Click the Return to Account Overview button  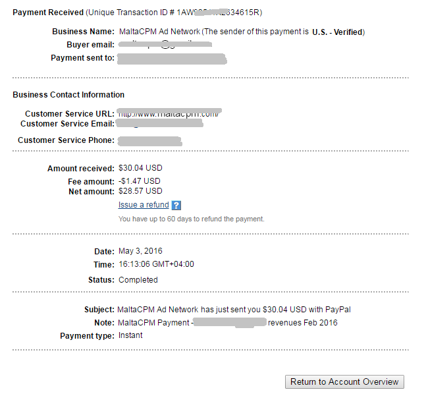pos(344,381)
